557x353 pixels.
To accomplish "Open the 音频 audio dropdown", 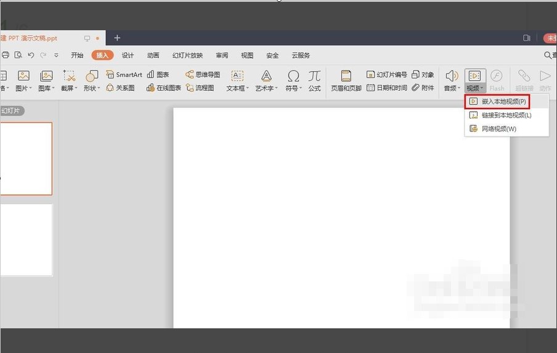I will (x=452, y=88).
